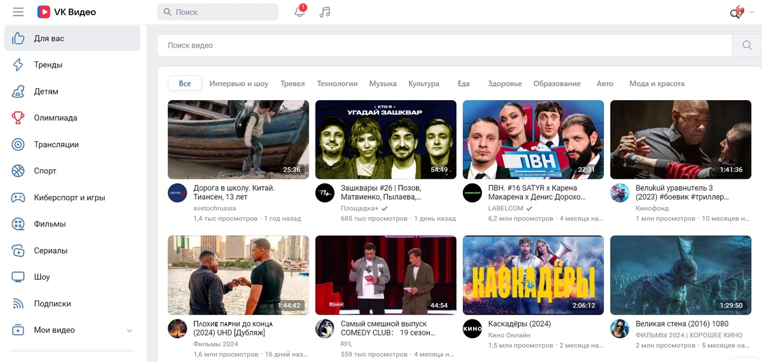Image resolution: width=762 pixels, height=362 pixels.
Task: Open Киберспорт и игры gamepad icon
Action: [x=19, y=198]
